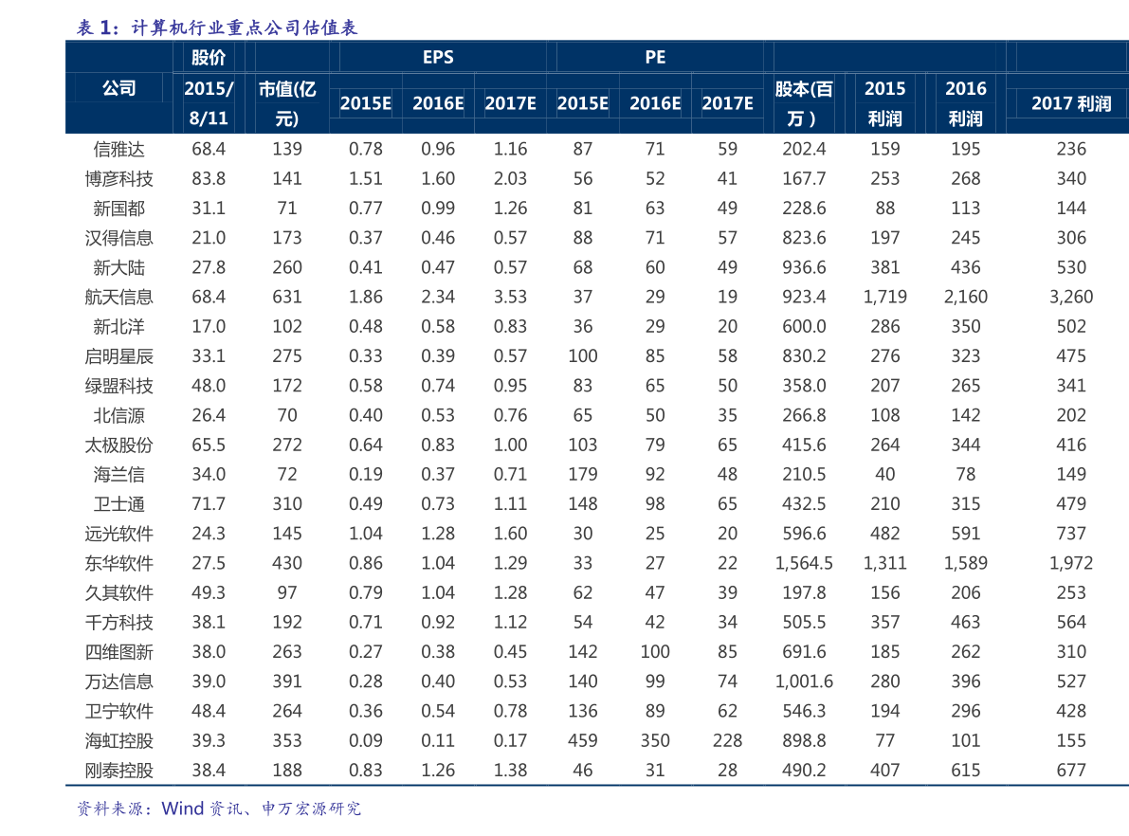Click 航天信息 market cap 631
The width and height of the screenshot is (1129, 836).
coord(286,297)
